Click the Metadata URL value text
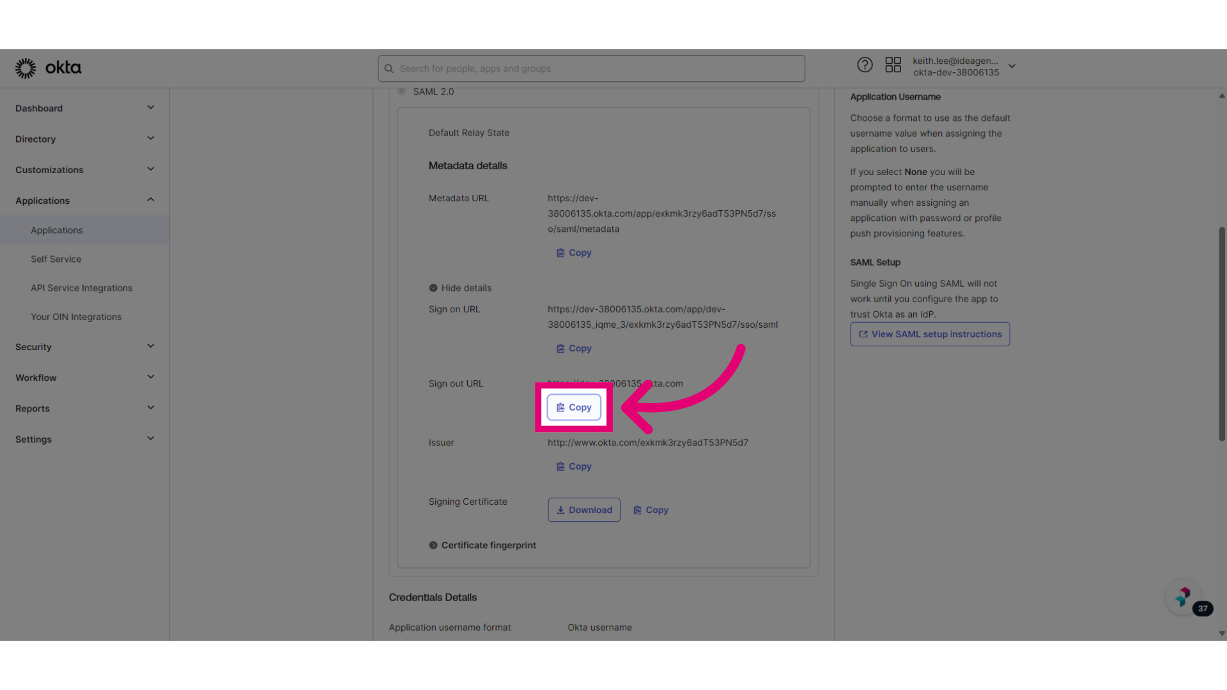This screenshot has width=1227, height=690. click(662, 214)
